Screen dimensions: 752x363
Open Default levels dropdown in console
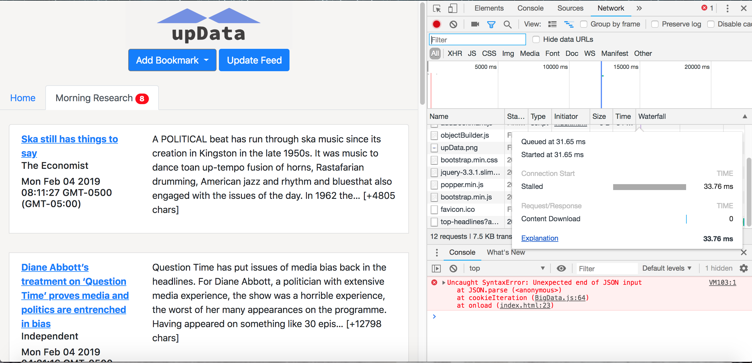[x=666, y=268]
